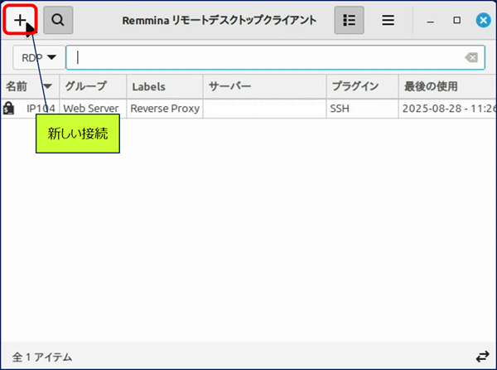This screenshot has height=370, width=497.
Task: Close the Remmina window
Action: coord(484,20)
